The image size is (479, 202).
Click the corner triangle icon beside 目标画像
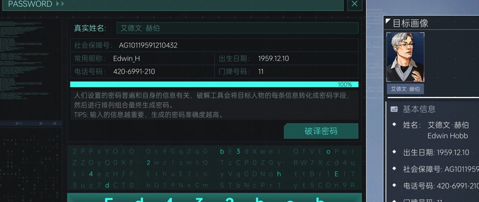(x=388, y=21)
